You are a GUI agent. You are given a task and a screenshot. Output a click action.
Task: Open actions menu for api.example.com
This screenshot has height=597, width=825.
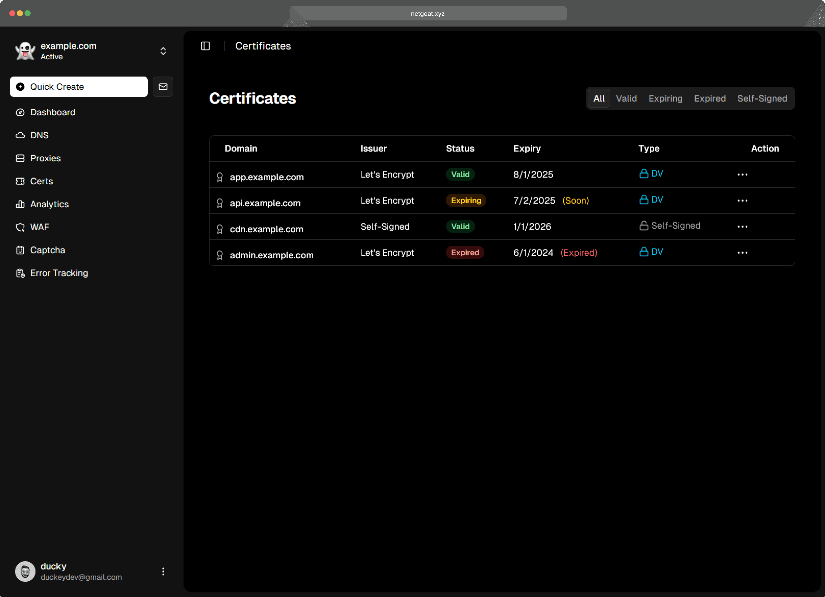(x=742, y=200)
